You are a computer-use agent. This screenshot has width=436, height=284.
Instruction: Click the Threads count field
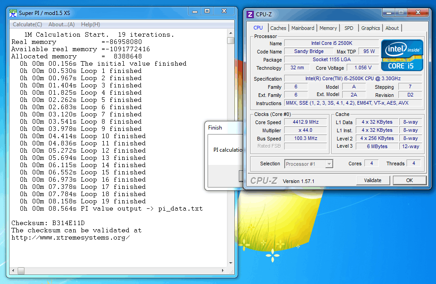(x=413, y=164)
